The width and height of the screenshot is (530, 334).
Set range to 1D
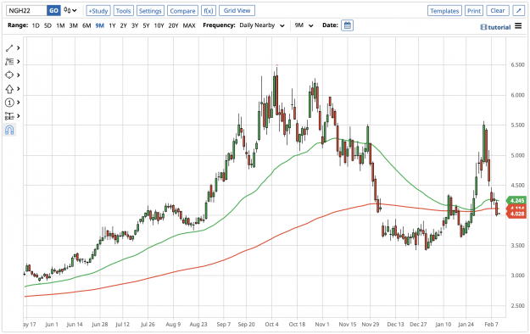pos(36,25)
